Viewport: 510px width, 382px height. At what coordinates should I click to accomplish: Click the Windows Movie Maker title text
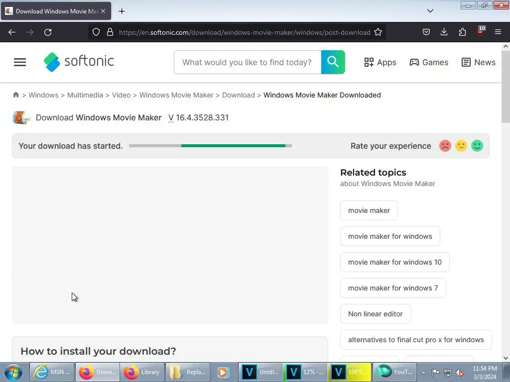pyautogui.click(x=119, y=117)
